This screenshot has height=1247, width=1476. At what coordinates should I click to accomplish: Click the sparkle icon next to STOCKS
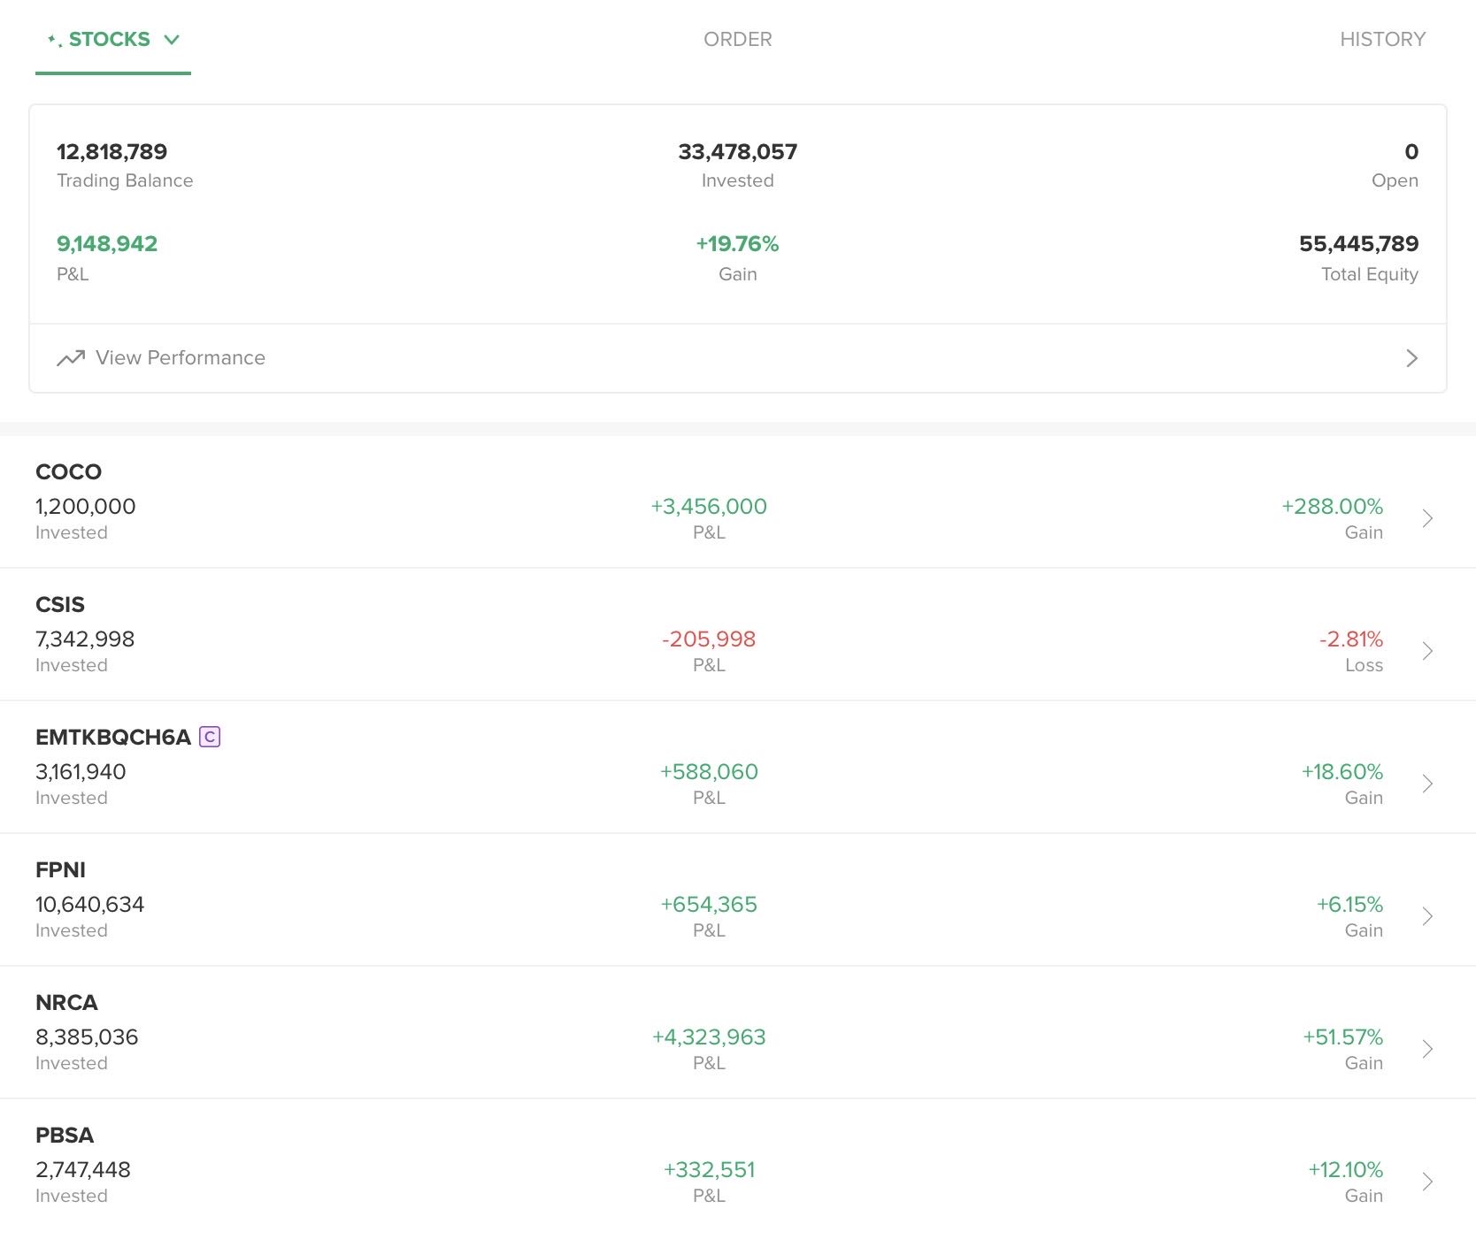(x=54, y=40)
